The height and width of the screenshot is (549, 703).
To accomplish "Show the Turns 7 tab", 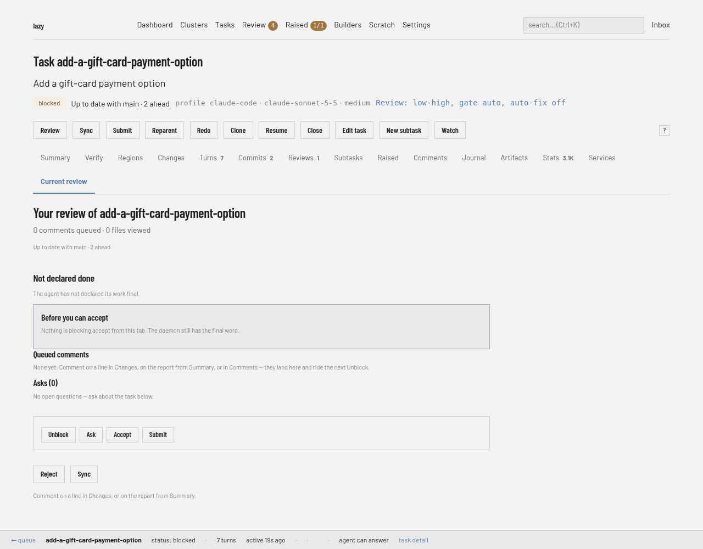I will pos(211,158).
